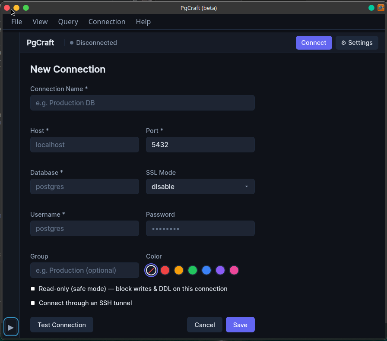The height and width of the screenshot is (341, 387).
Task: Click the orange app icon in title bar corner
Action: pos(381,8)
